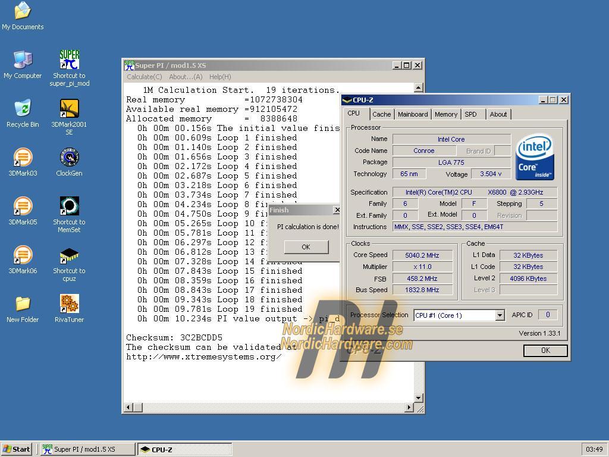Click the Bus Speed value 1832.8 MHz

point(422,290)
